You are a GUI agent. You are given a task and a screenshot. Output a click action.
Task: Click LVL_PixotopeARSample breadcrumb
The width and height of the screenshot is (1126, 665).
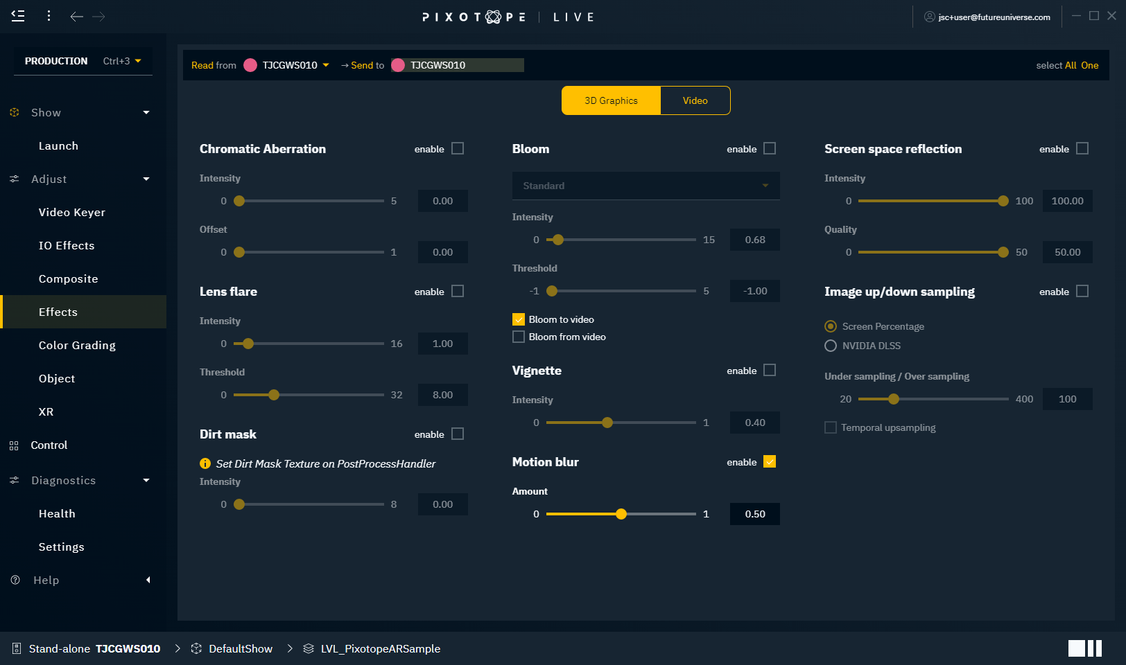click(381, 648)
